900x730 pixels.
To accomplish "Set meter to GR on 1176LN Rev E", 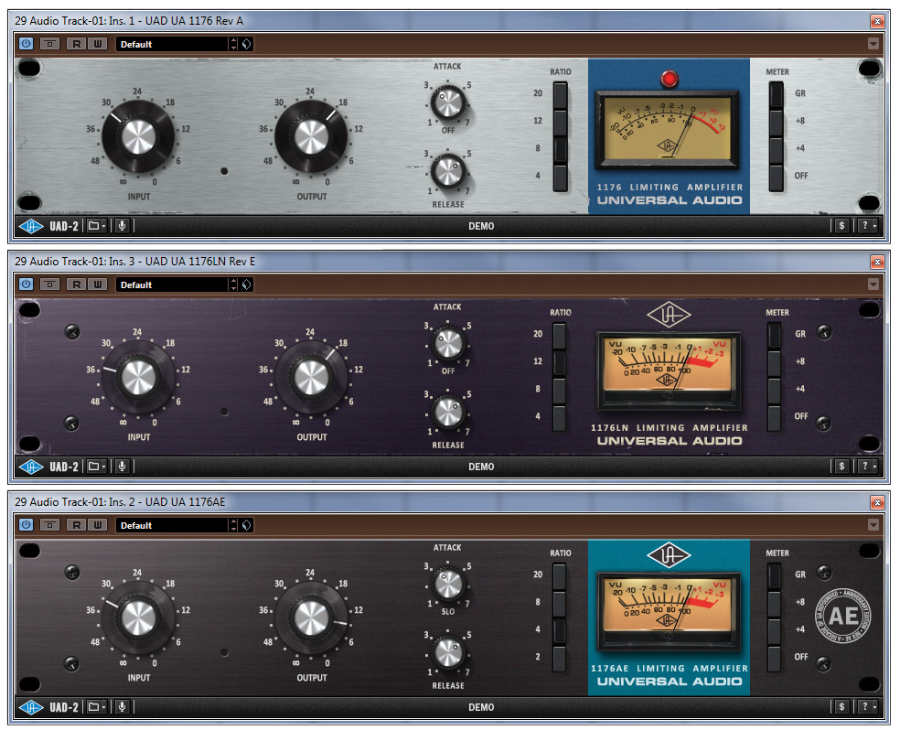I will coord(776,335).
